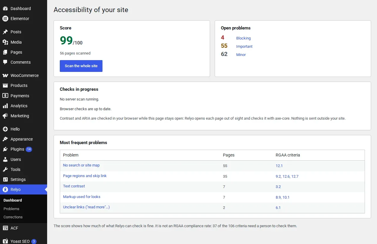Viewport: 377px width, 244px height.
Task: Click the Settings sliders icon
Action: pyautogui.click(x=5, y=179)
